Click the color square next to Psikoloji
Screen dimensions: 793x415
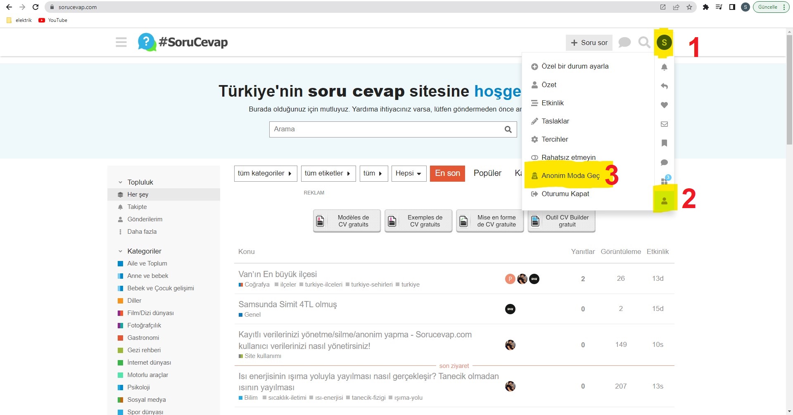120,387
